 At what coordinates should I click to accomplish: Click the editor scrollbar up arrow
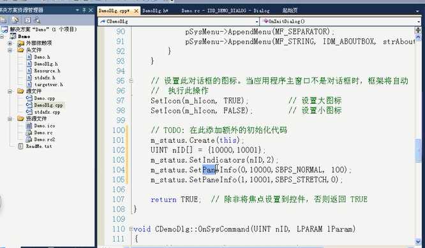[418, 38]
